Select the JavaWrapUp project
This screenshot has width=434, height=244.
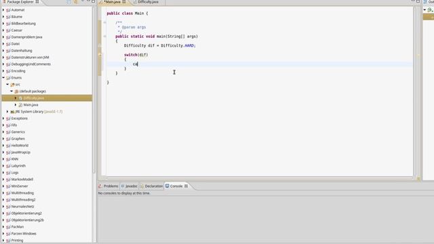click(x=21, y=152)
